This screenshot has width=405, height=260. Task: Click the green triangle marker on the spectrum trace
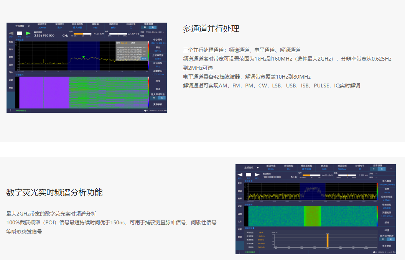pos(83,57)
